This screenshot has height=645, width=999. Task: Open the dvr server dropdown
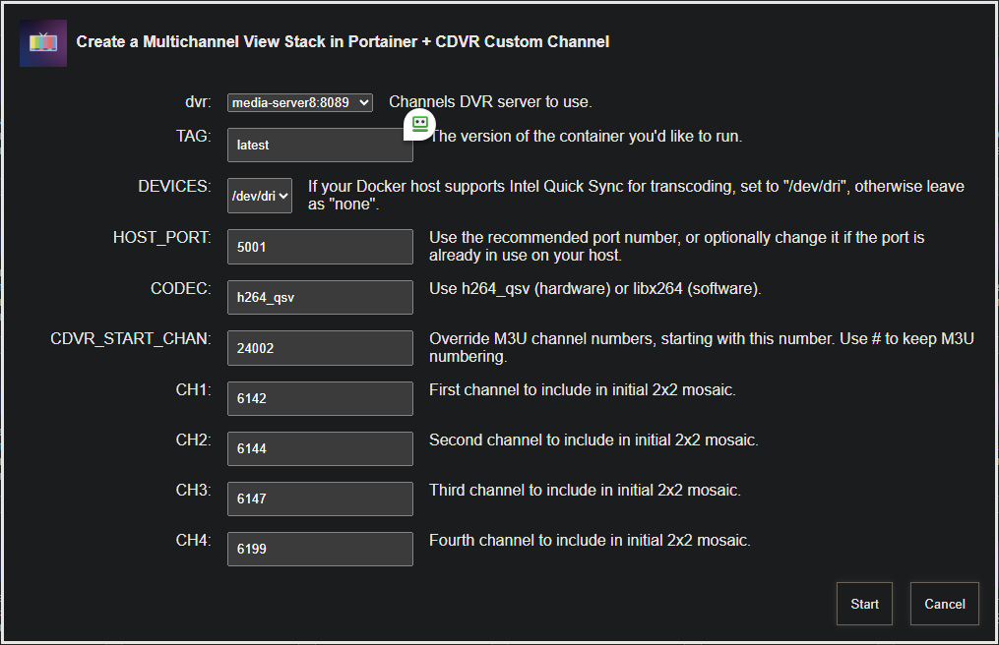(299, 102)
